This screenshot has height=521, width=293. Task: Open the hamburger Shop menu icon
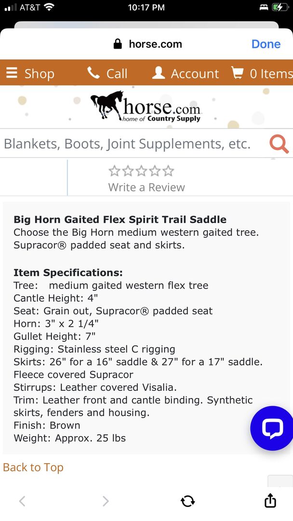point(12,73)
